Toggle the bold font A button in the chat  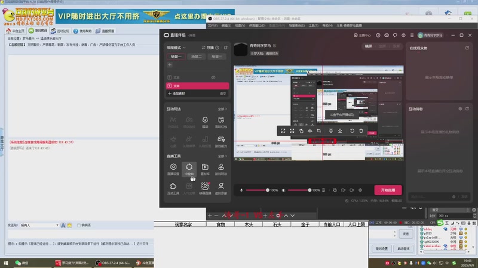[x=63, y=225]
